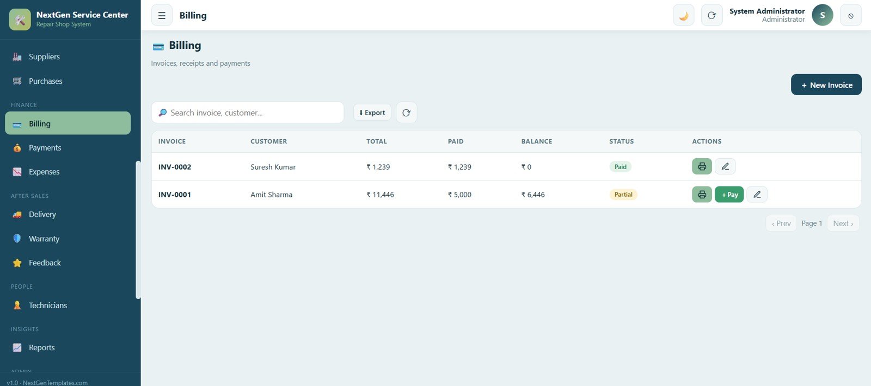
Task: Go to Next page
Action: pyautogui.click(x=843, y=223)
